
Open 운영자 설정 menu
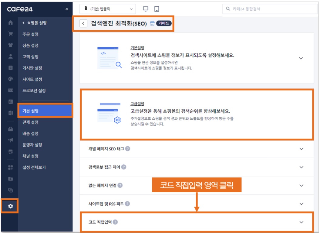(32, 145)
